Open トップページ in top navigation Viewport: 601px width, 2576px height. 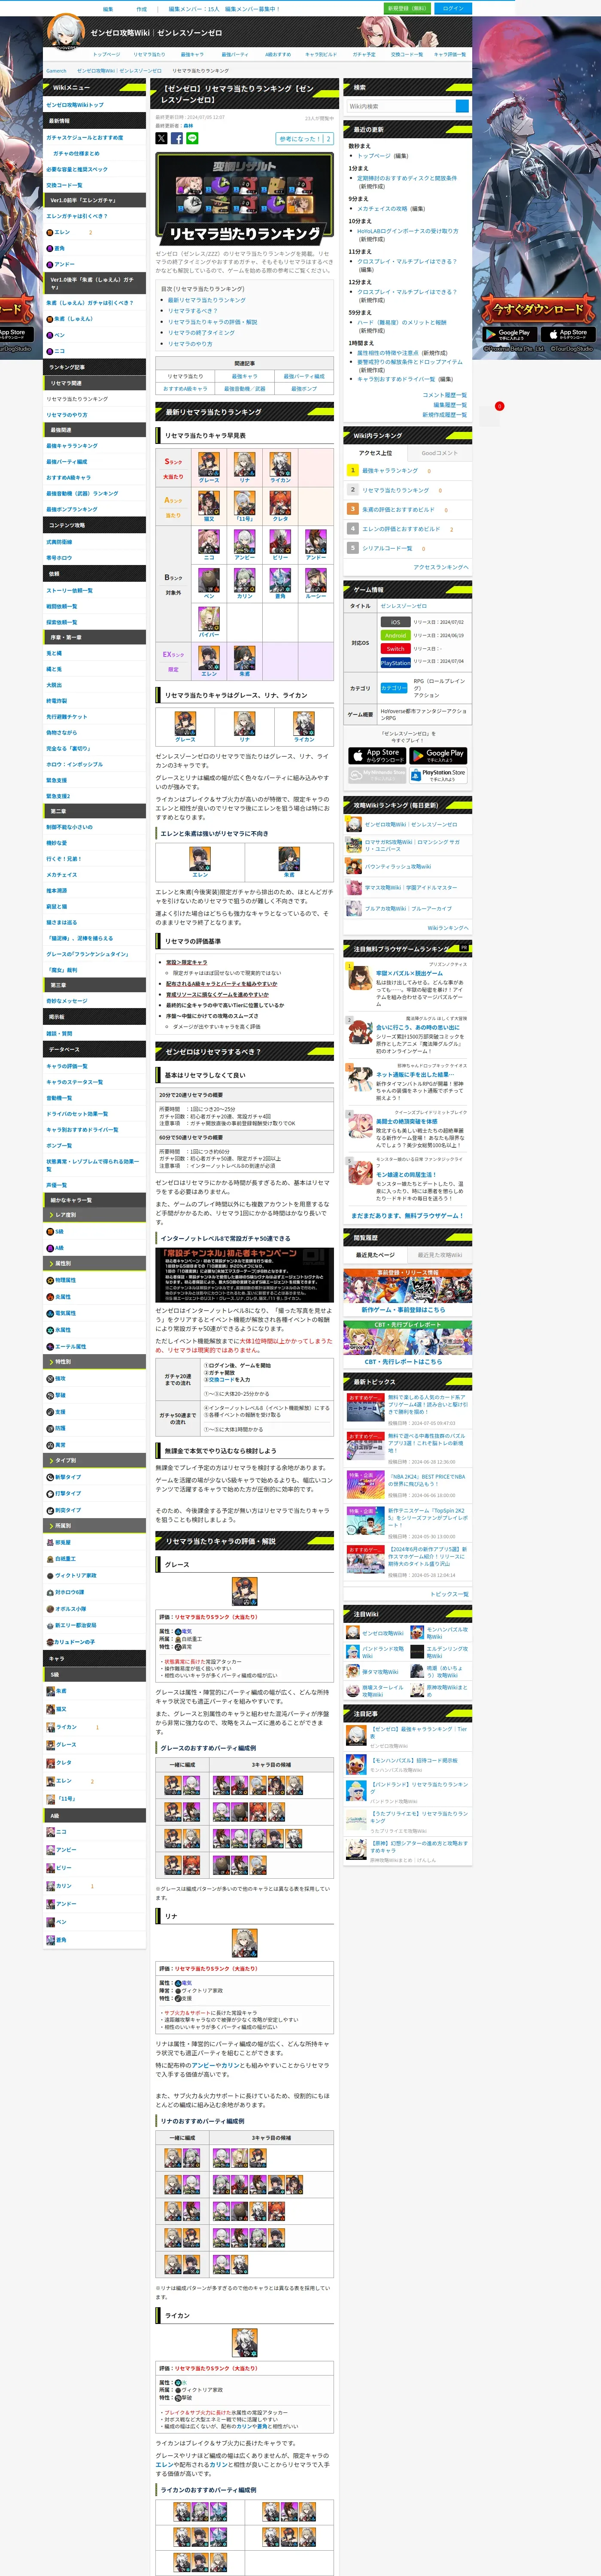[x=106, y=55]
